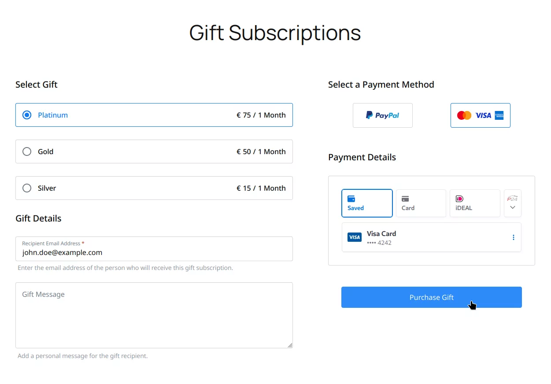Click the iDEAL logo icon
Screen dimensions: 551x384
pos(459,199)
